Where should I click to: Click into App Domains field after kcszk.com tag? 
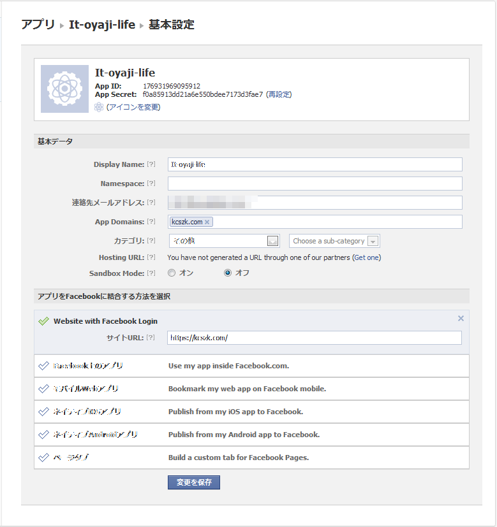[x=336, y=222]
